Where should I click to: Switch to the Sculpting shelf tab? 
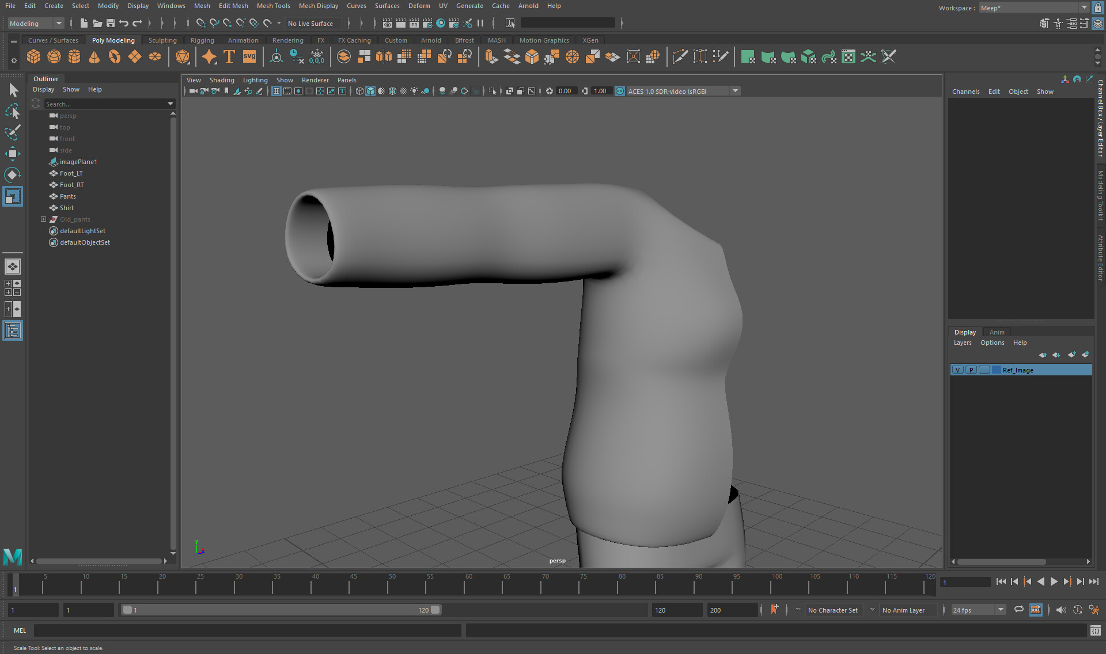pos(162,40)
